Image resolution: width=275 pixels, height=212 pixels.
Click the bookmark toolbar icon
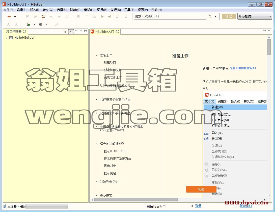pyautogui.click(x=78, y=17)
